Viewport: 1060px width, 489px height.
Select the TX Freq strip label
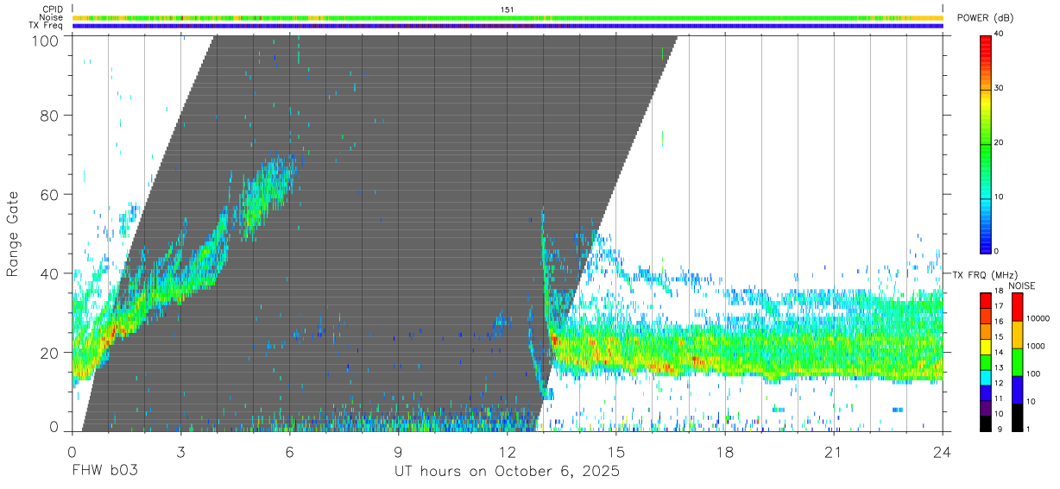click(x=46, y=26)
